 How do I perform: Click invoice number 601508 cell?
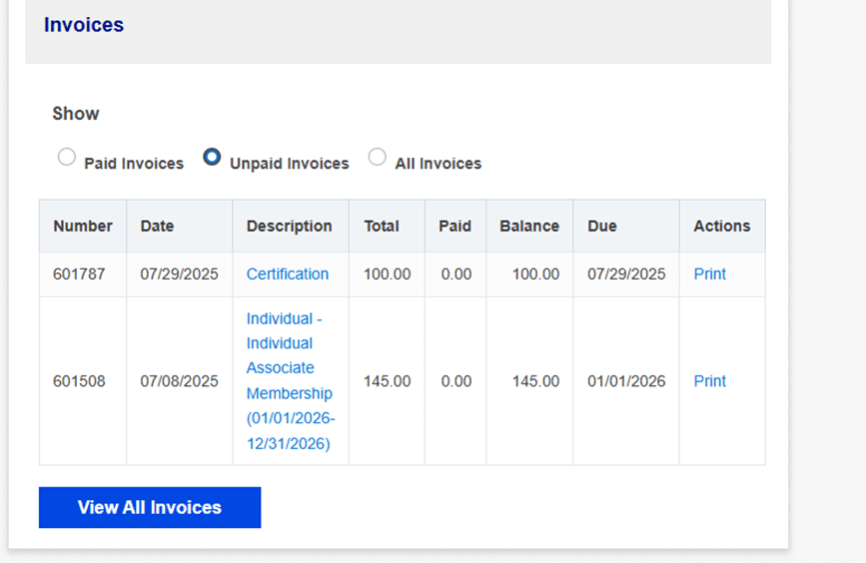(x=83, y=381)
